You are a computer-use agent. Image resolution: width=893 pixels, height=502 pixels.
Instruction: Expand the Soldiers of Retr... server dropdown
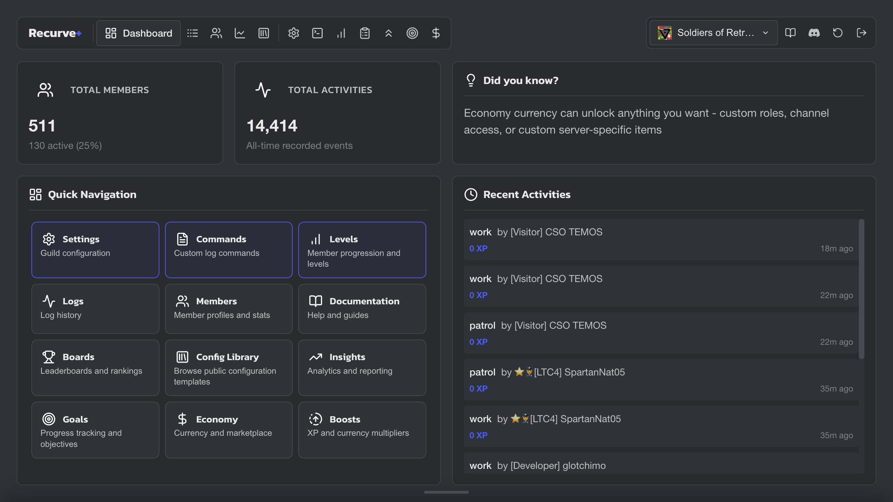(713, 33)
